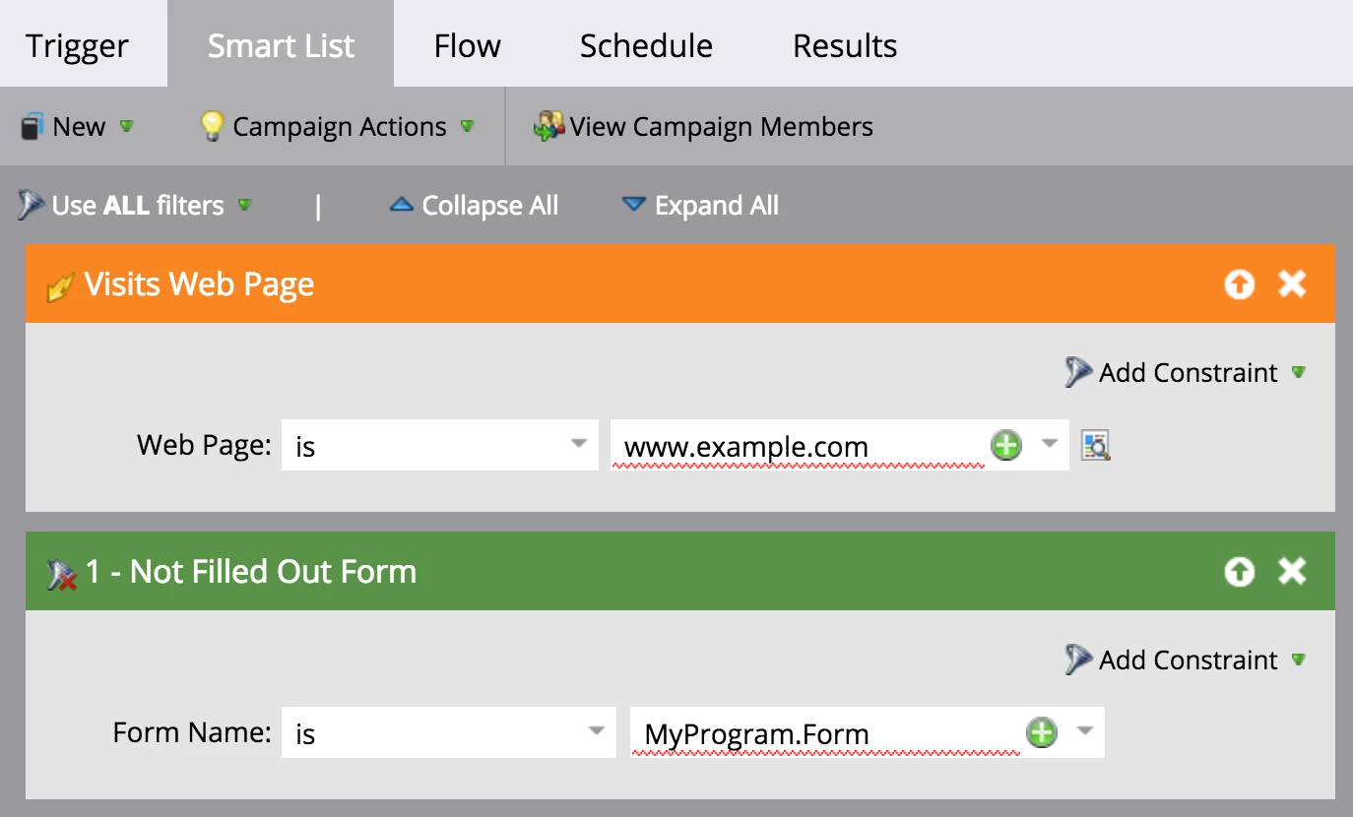
Task: Click the lightbulb Campaign Actions icon
Action: pyautogui.click(x=212, y=126)
